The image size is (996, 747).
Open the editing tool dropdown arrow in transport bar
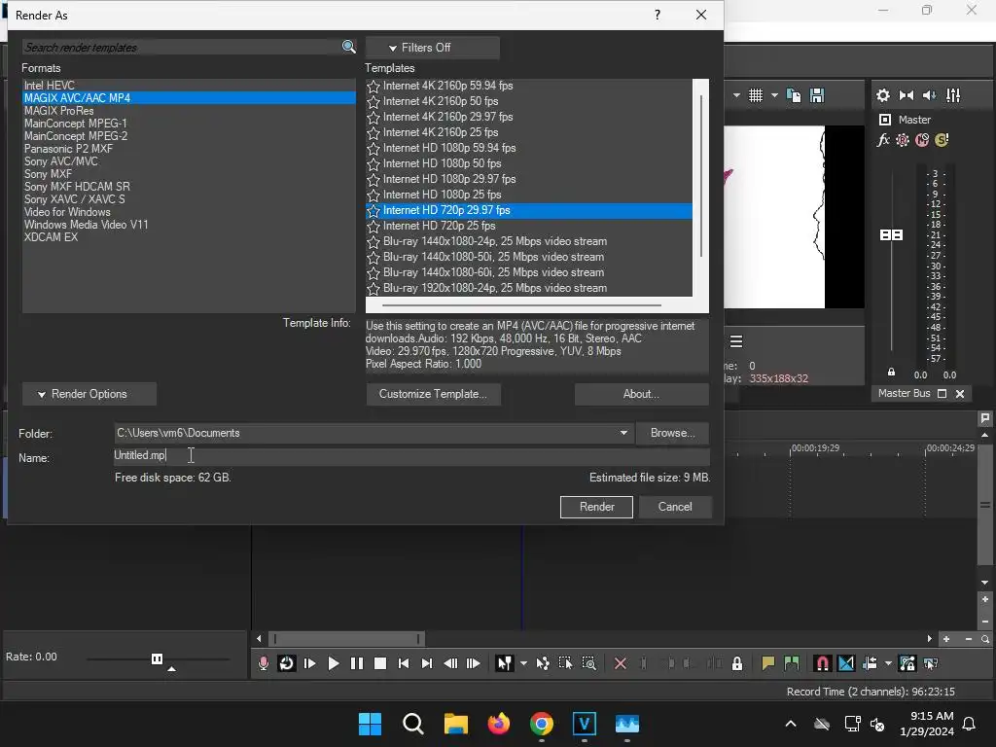point(523,663)
